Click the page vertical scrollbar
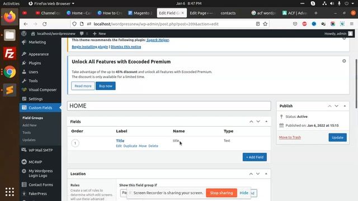This screenshot has height=201, width=358. [x=356, y=84]
